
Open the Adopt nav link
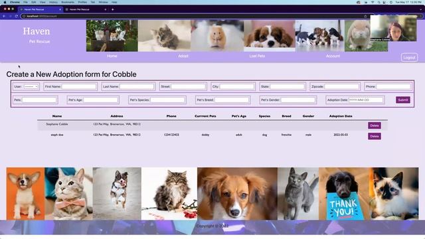coord(183,56)
